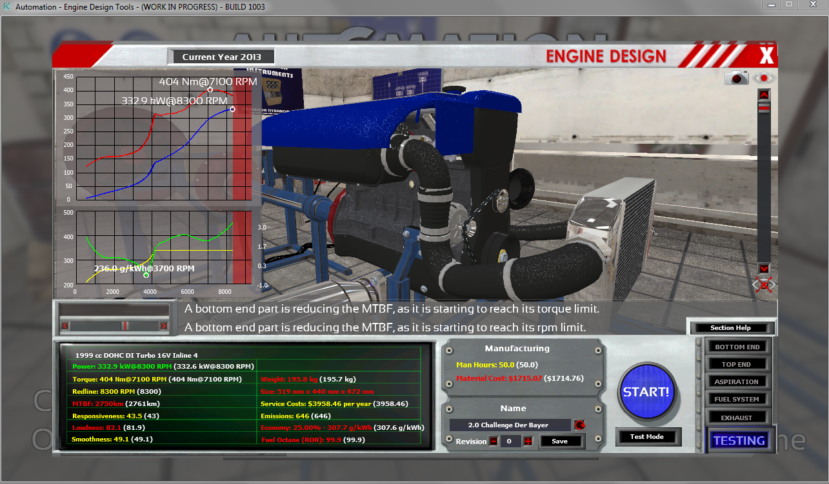
Task: Click the Current Year 2013 label
Action: click(x=221, y=57)
